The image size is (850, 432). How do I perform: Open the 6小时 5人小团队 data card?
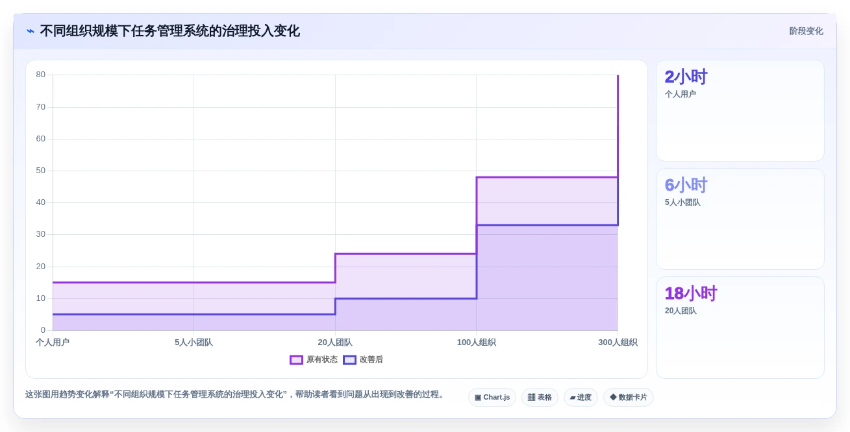tap(740, 219)
